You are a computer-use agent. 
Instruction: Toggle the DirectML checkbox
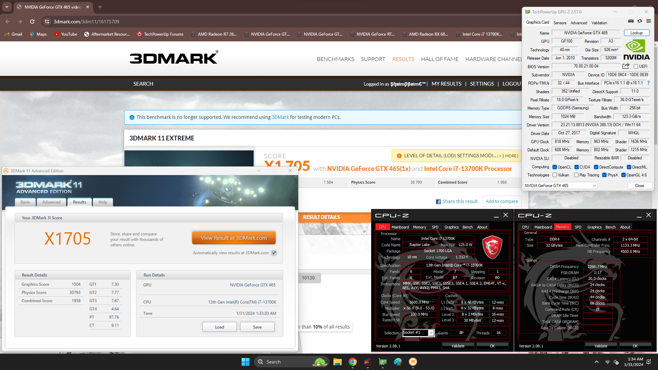point(629,167)
